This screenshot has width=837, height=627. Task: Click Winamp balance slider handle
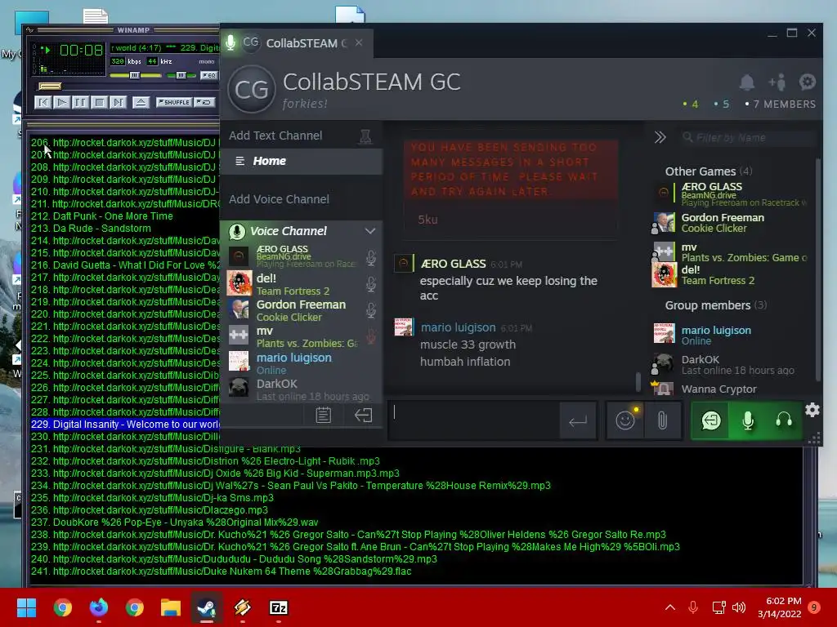click(181, 75)
